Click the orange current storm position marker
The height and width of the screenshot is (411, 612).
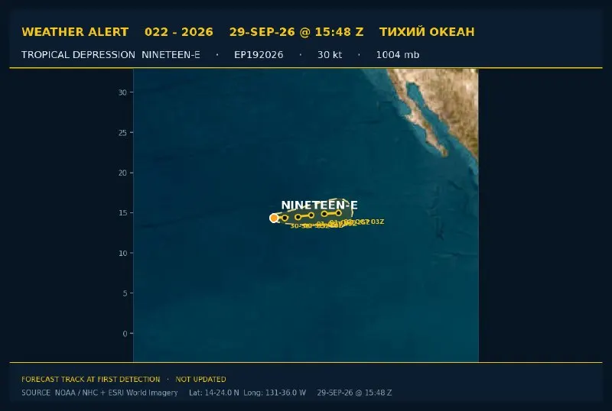click(x=274, y=218)
